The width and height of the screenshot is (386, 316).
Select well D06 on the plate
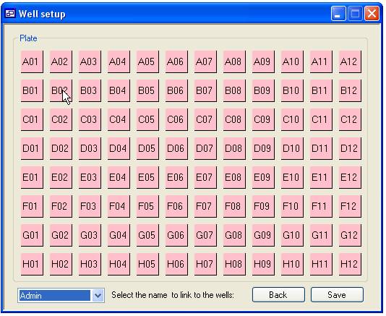coord(176,148)
